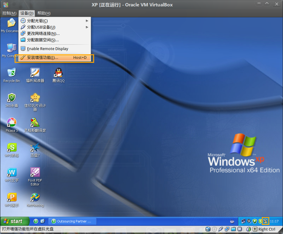Switch to Outsourcing Partner taskbar window
283x234 pixels.
(73, 221)
